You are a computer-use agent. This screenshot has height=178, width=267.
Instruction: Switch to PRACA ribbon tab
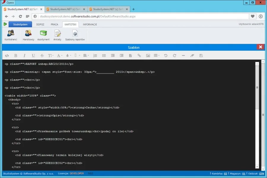click(x=55, y=25)
